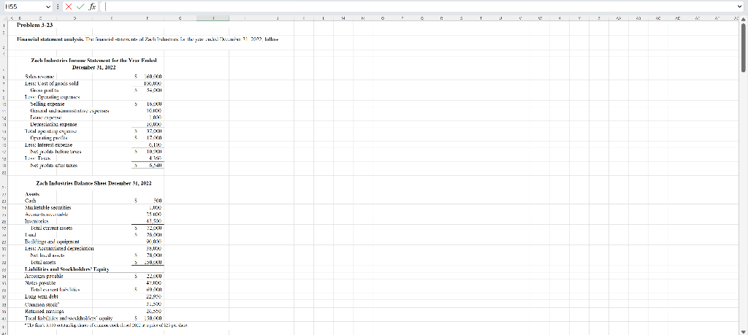The height and width of the screenshot is (335, 748).
Task: Open the Name Box dropdown arrow
Action: point(47,7)
